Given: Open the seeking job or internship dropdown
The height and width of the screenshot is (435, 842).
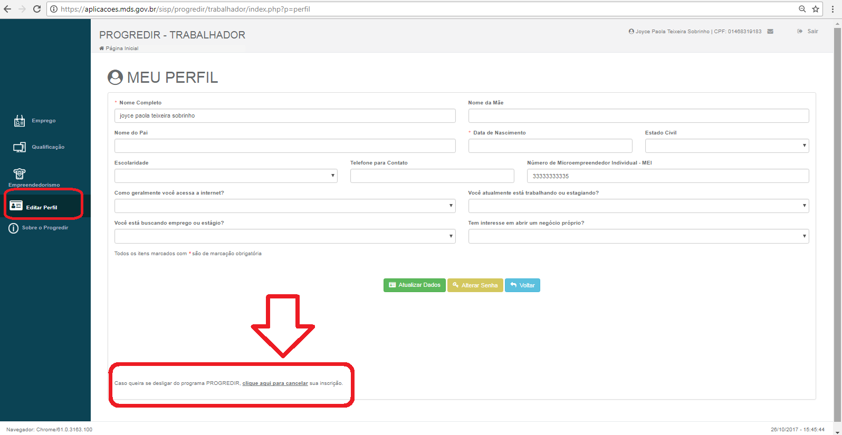Looking at the screenshot, I should point(285,236).
